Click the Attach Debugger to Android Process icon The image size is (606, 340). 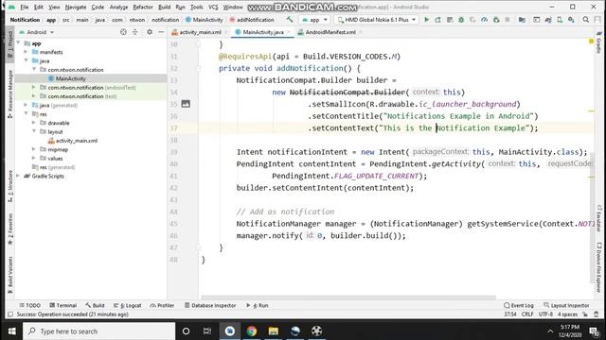[496, 20]
